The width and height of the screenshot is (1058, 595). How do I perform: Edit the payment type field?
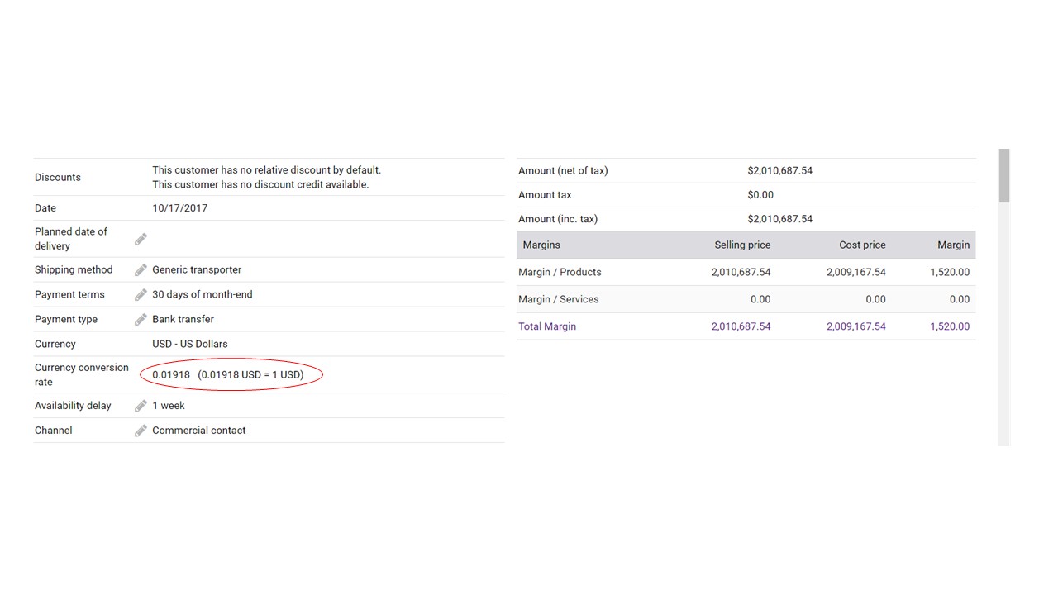[x=141, y=319]
